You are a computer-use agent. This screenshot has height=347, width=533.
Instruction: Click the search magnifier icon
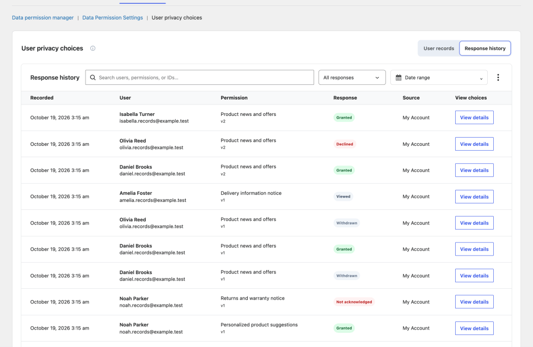click(x=93, y=77)
